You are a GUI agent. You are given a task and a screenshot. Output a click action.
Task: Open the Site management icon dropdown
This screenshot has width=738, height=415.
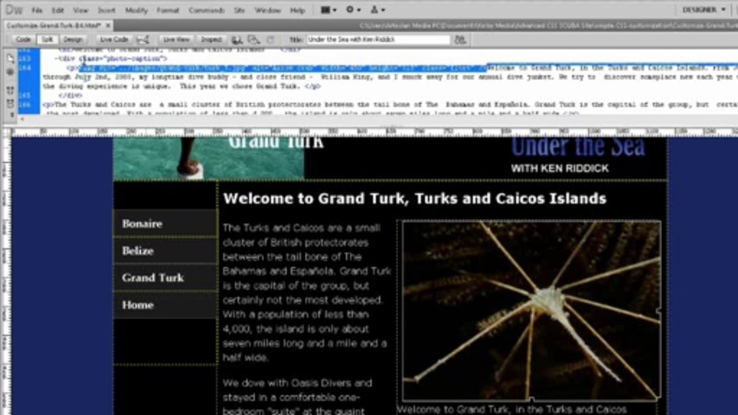tap(378, 10)
